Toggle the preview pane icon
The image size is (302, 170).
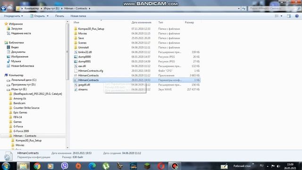(289, 16)
